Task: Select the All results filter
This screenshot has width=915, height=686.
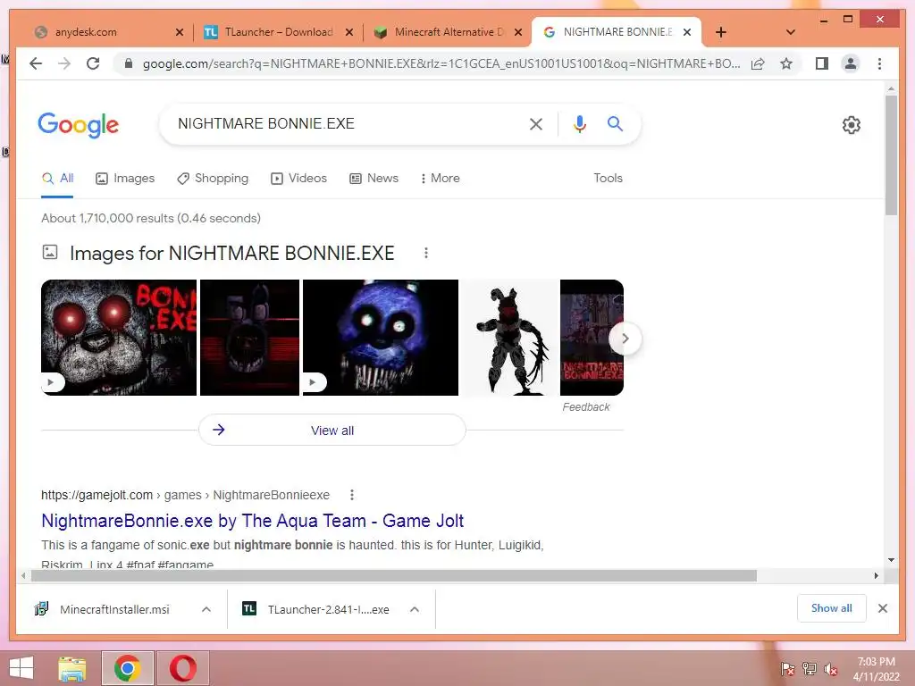Action: [57, 179]
